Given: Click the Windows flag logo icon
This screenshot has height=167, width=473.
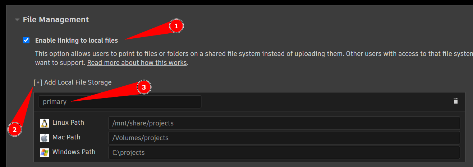Looking at the screenshot, I should click(45, 152).
